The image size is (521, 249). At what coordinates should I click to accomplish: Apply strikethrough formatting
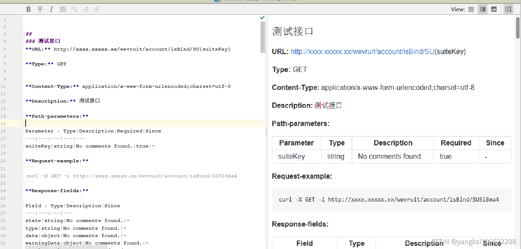(40, 9)
